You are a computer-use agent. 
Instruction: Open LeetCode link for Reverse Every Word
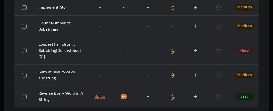(x=172, y=97)
